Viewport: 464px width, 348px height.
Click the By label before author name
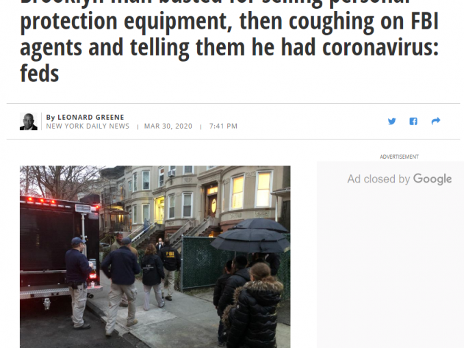[51, 118]
